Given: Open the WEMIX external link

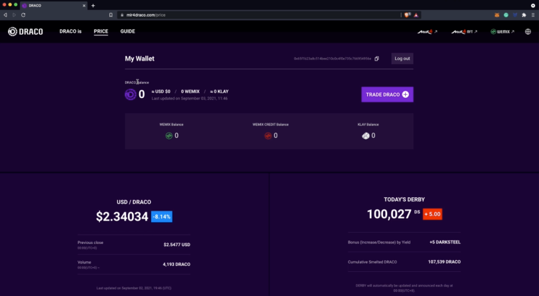Looking at the screenshot, I should (x=502, y=31).
